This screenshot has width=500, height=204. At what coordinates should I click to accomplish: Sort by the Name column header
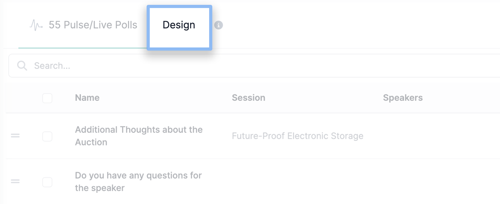point(87,98)
